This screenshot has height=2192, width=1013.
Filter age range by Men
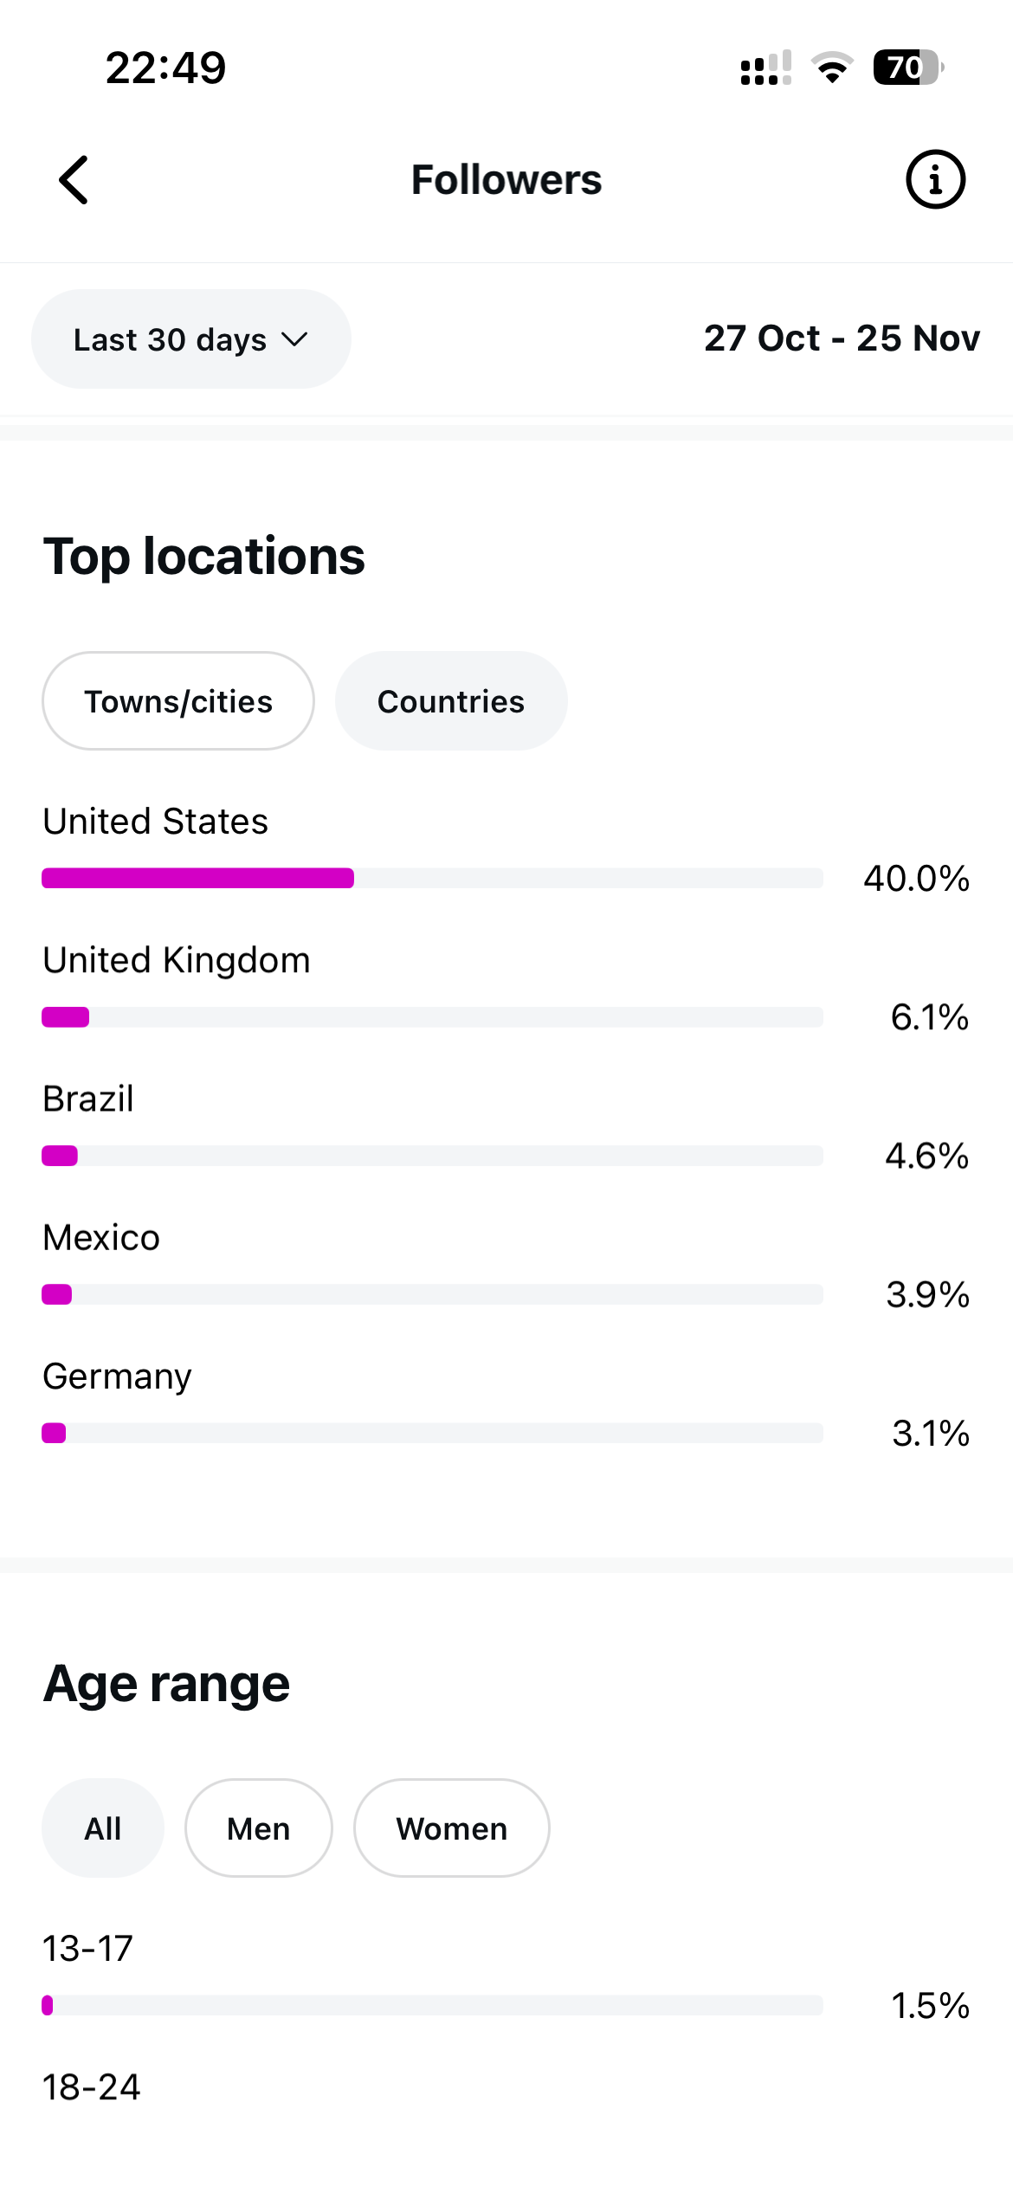click(258, 1828)
